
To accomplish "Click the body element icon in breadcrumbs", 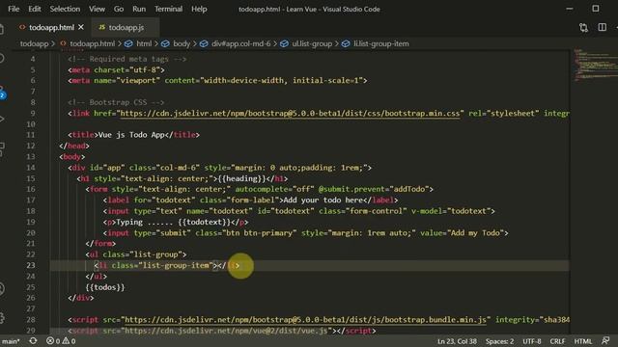I will tap(165, 43).
